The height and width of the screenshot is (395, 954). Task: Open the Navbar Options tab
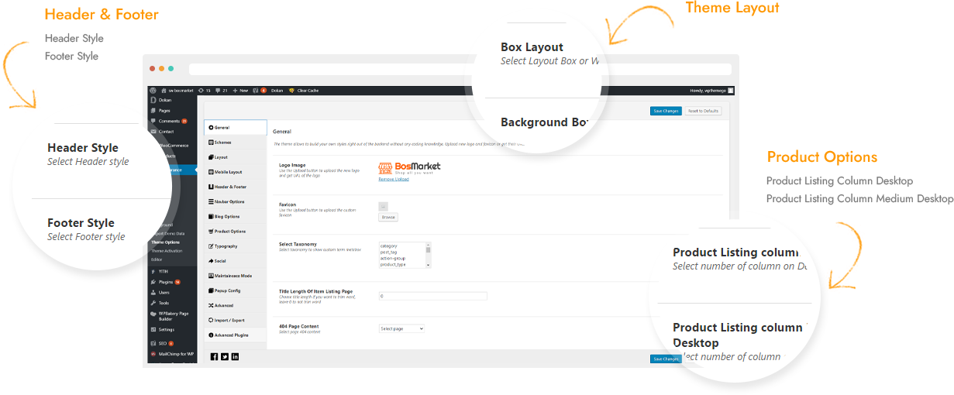tap(236, 201)
